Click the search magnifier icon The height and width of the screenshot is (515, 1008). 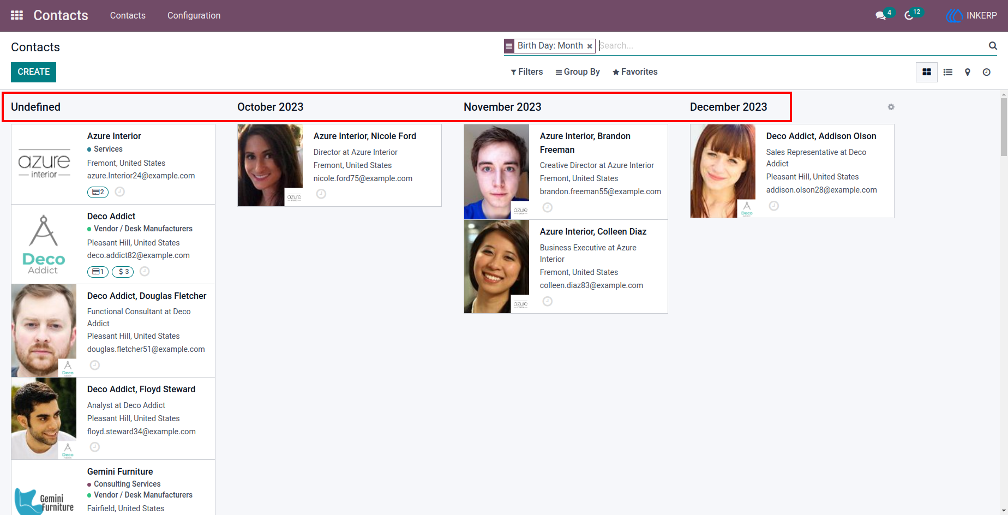click(993, 46)
